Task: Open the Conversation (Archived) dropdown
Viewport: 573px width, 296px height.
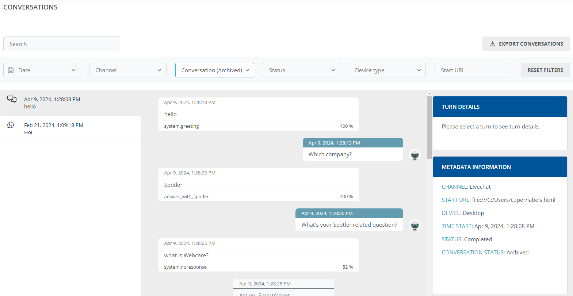Action: [x=215, y=70]
